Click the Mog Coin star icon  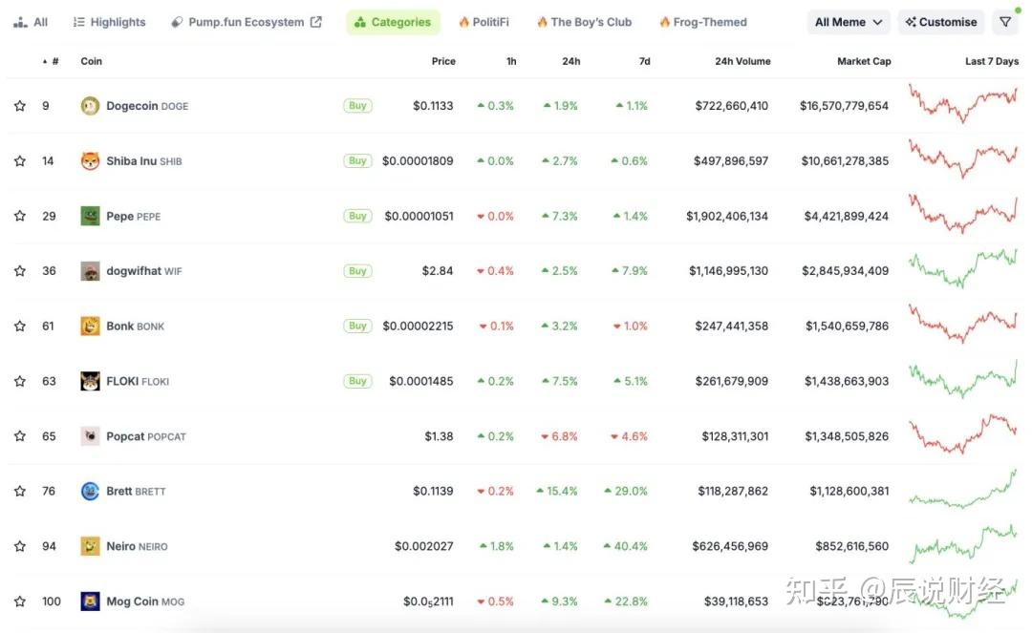(20, 601)
